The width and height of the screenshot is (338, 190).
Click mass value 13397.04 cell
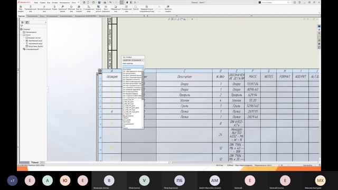click(x=252, y=84)
